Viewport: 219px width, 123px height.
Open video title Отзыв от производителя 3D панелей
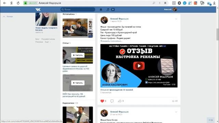point(117,90)
